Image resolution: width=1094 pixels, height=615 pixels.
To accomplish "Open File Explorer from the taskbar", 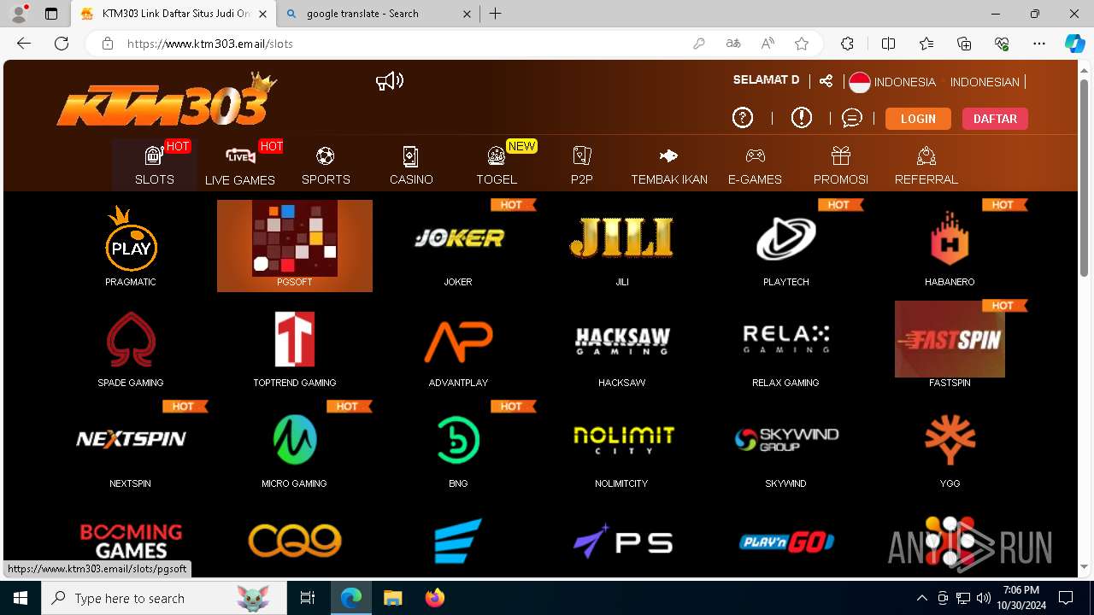I will coord(393,598).
